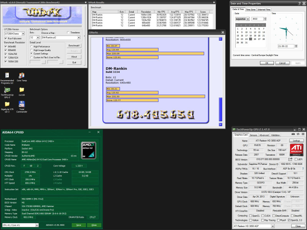Select the Date & Time tab
Image resolution: width=307 pixels, height=230 pixels.
point(238,9)
